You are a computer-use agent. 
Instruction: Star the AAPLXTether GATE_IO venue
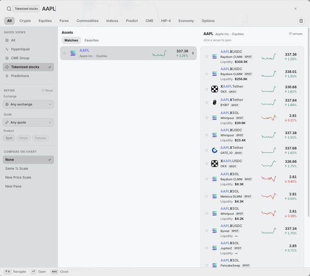pyautogui.click(x=207, y=150)
